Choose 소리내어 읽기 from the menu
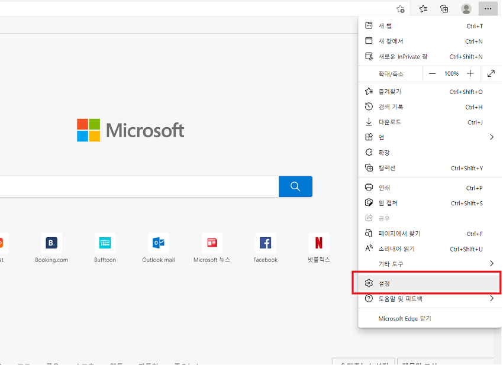 click(430, 249)
